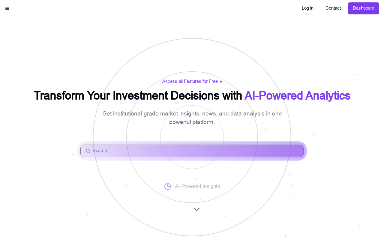Click the dark purple right end of search bar

[295, 151]
